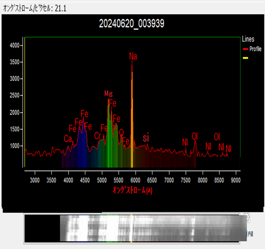Click the Cr element label
The image size is (265, 249).
(x=97, y=136)
